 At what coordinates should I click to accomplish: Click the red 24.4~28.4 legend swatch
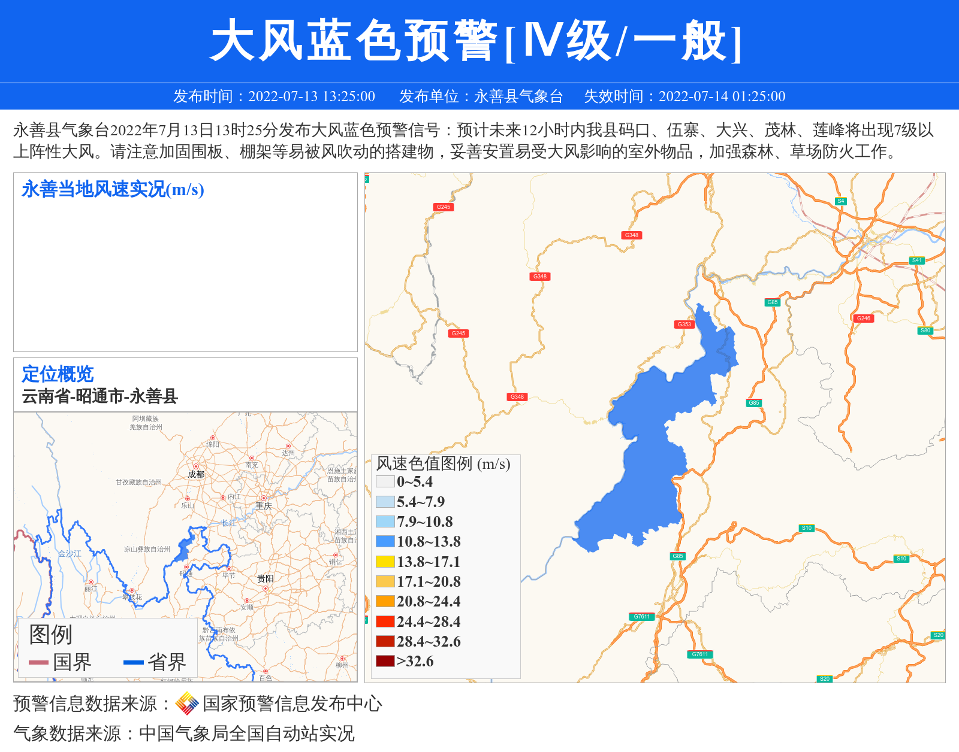385,621
